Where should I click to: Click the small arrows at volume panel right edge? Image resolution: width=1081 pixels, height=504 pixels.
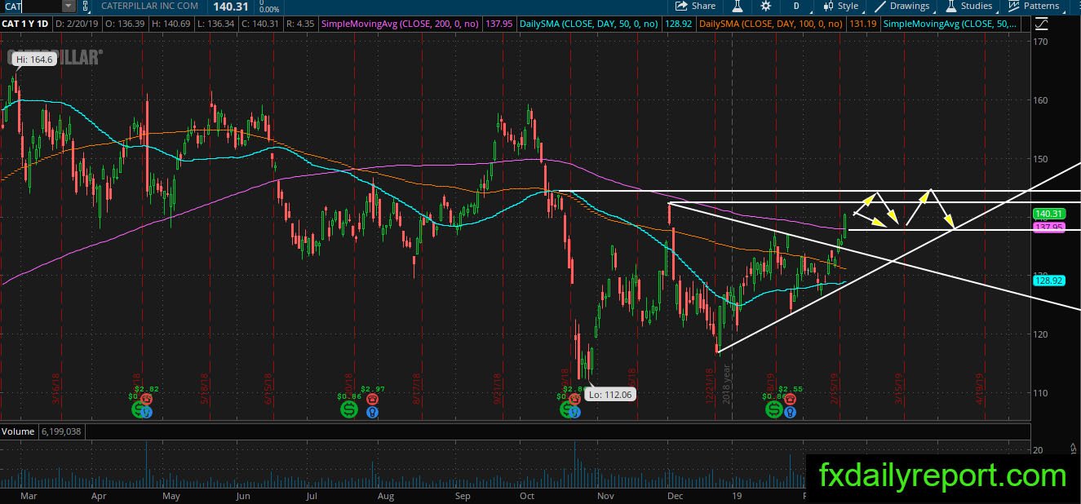[x=1074, y=448]
